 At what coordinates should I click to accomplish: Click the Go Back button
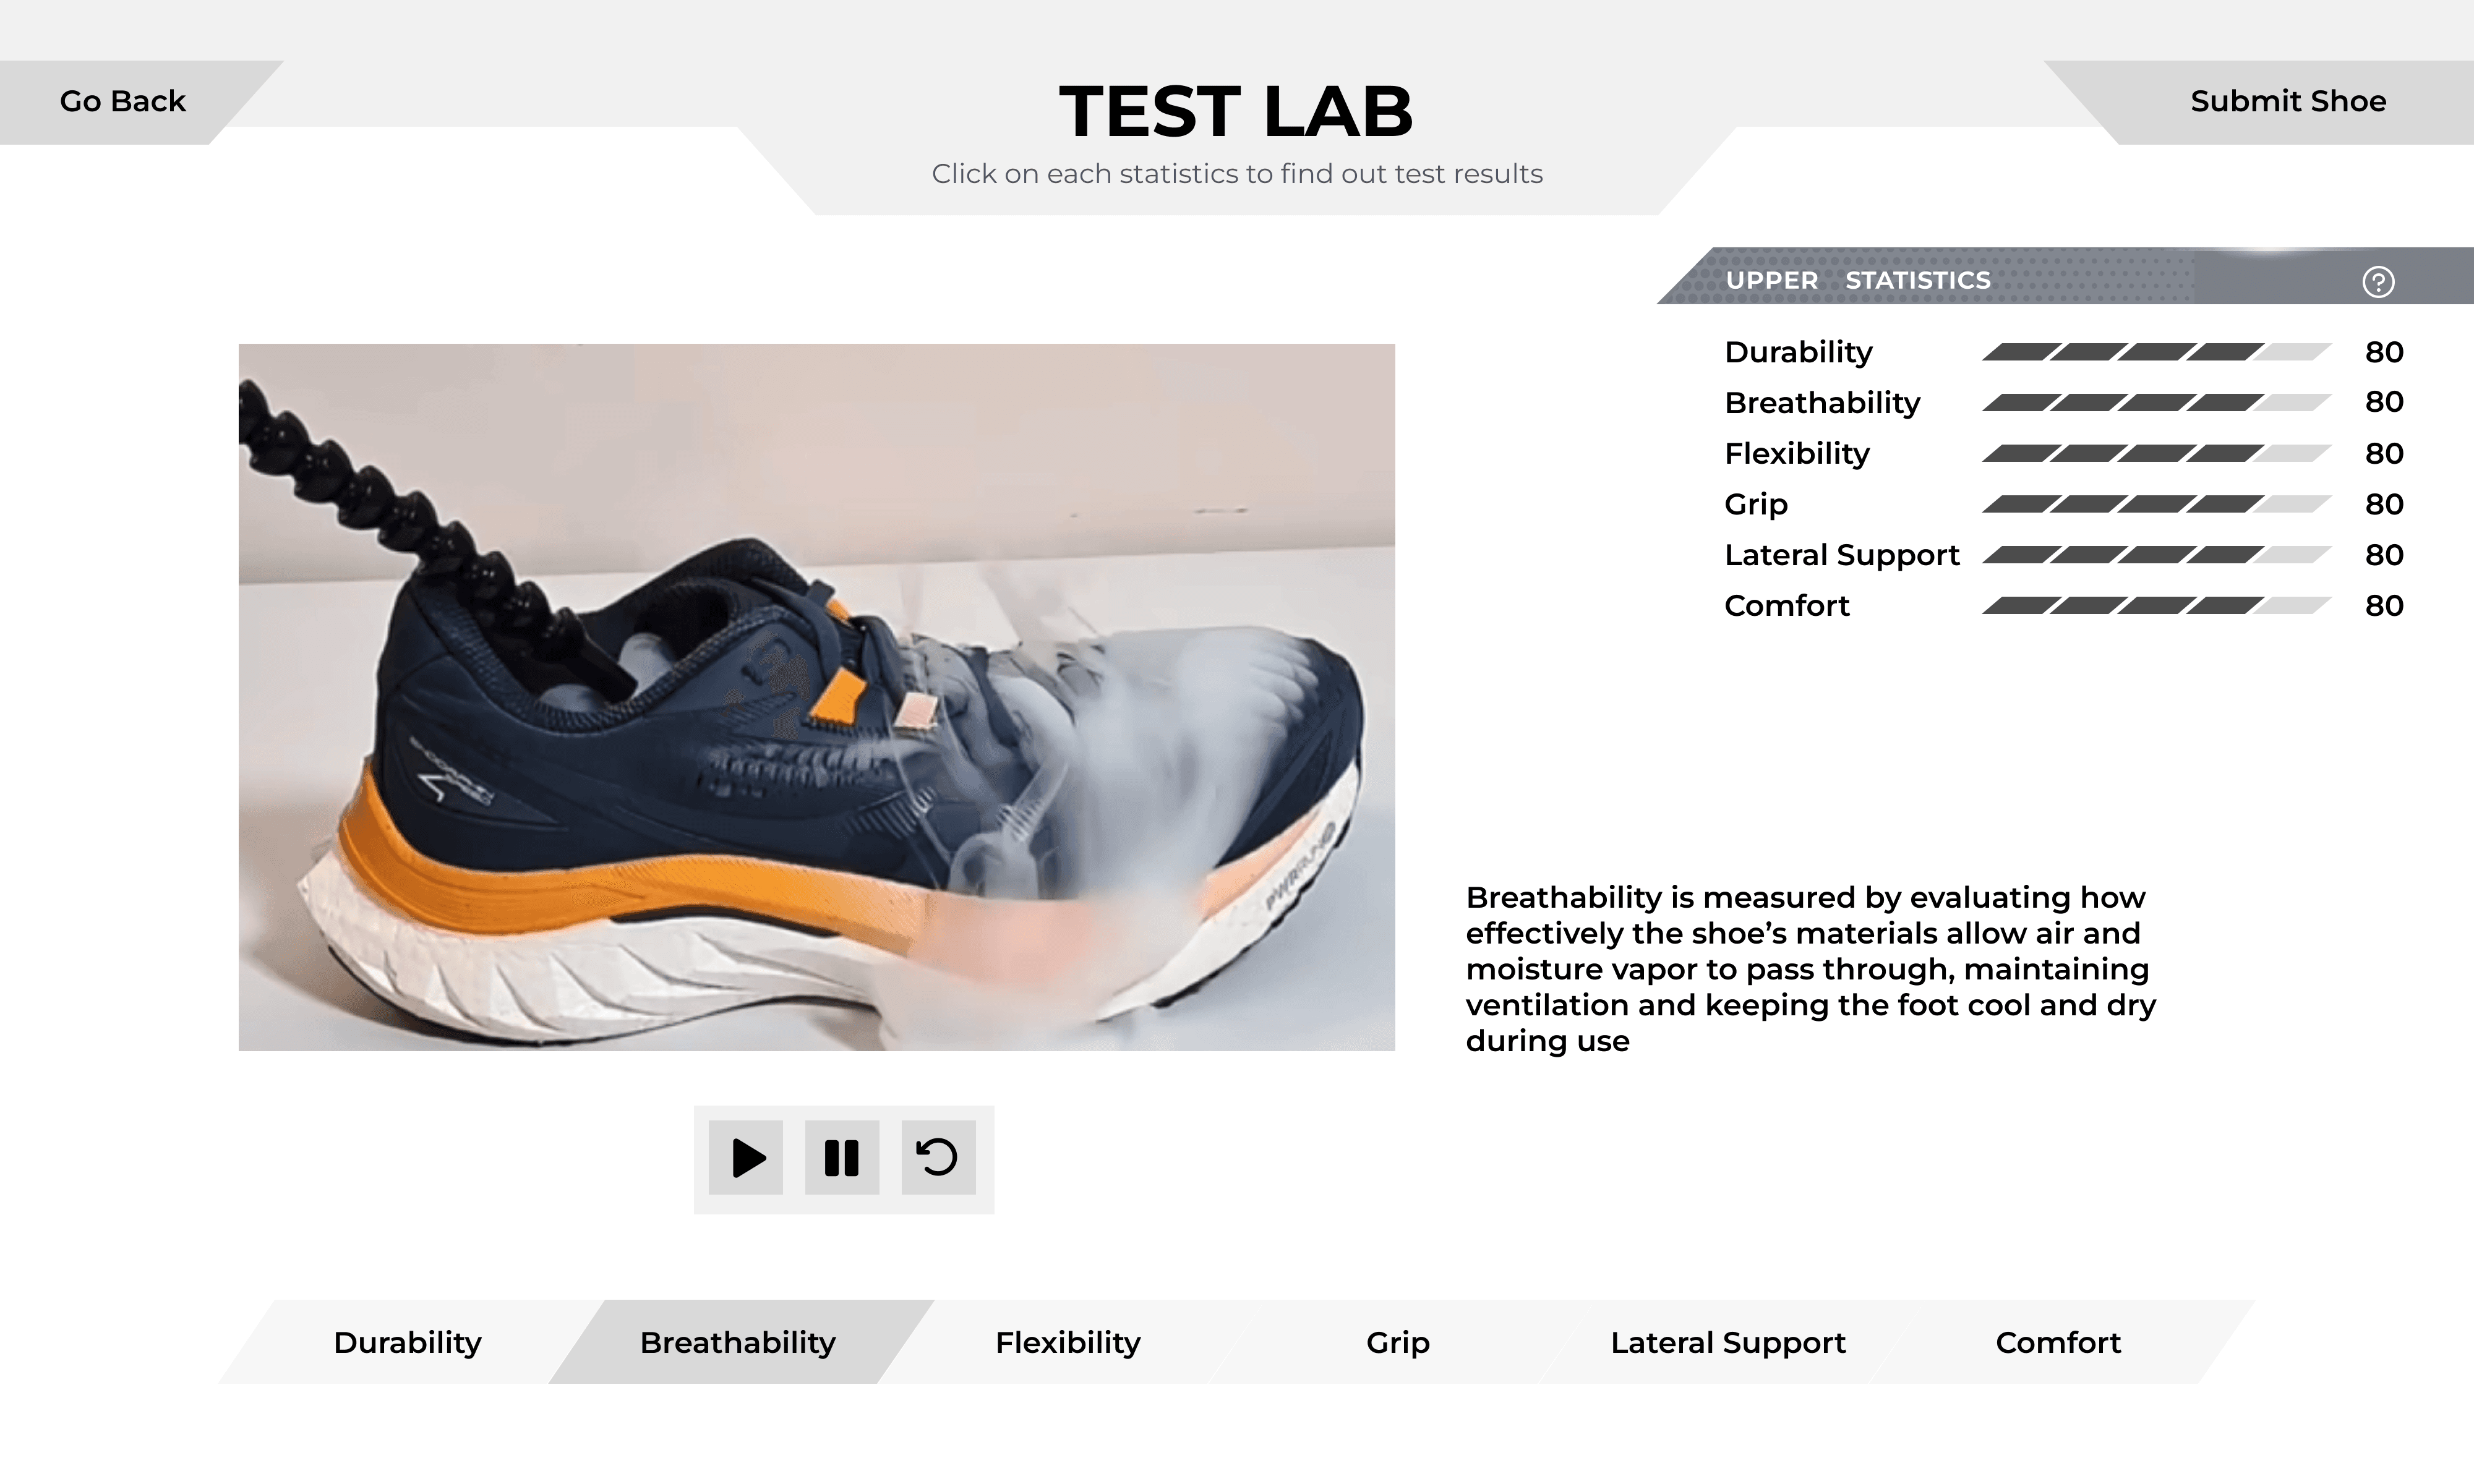pyautogui.click(x=123, y=101)
